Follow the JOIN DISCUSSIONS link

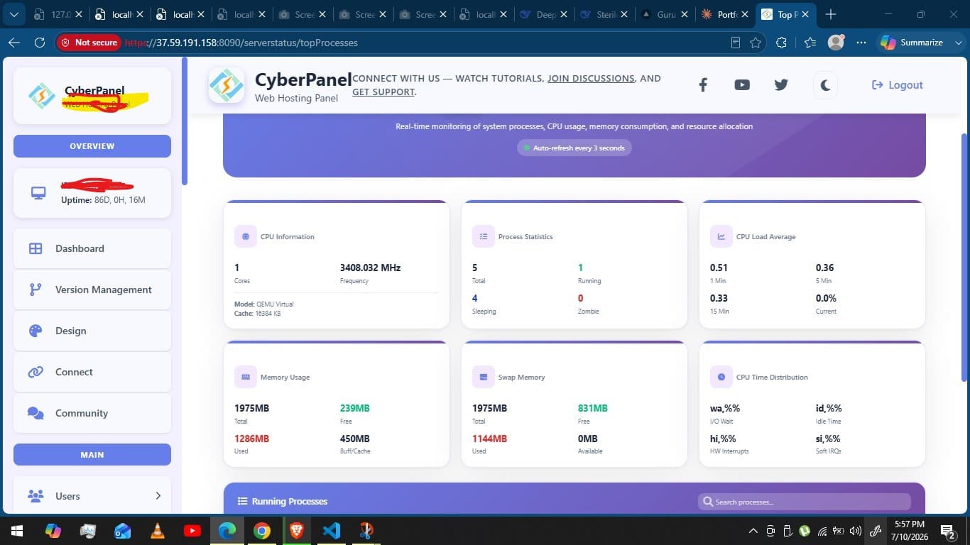pos(591,79)
